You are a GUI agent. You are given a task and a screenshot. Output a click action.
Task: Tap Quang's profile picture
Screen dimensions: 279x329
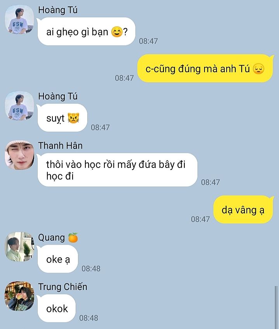coord(19,247)
